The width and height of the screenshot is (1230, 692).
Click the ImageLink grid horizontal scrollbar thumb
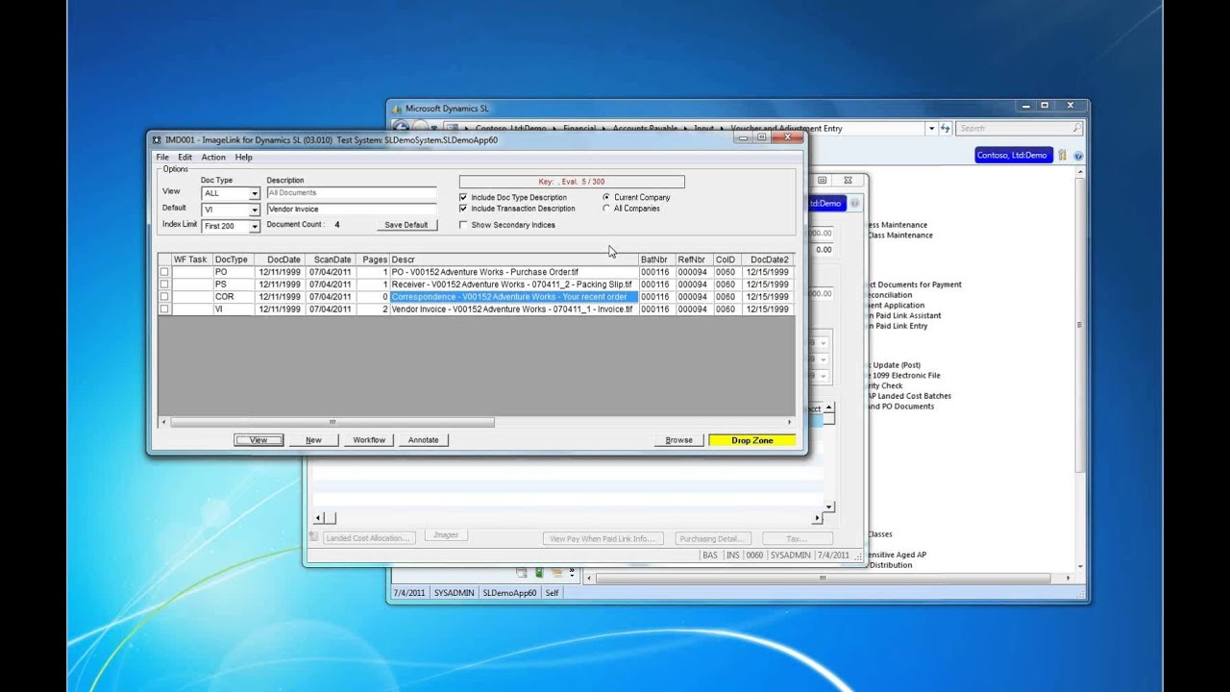tap(332, 422)
